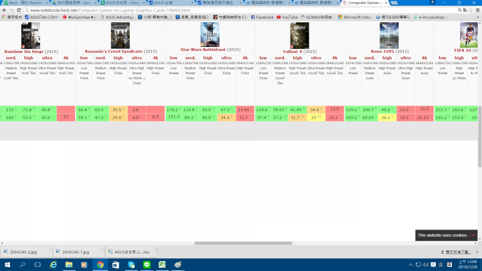Open a new tab

tap(394, 3)
